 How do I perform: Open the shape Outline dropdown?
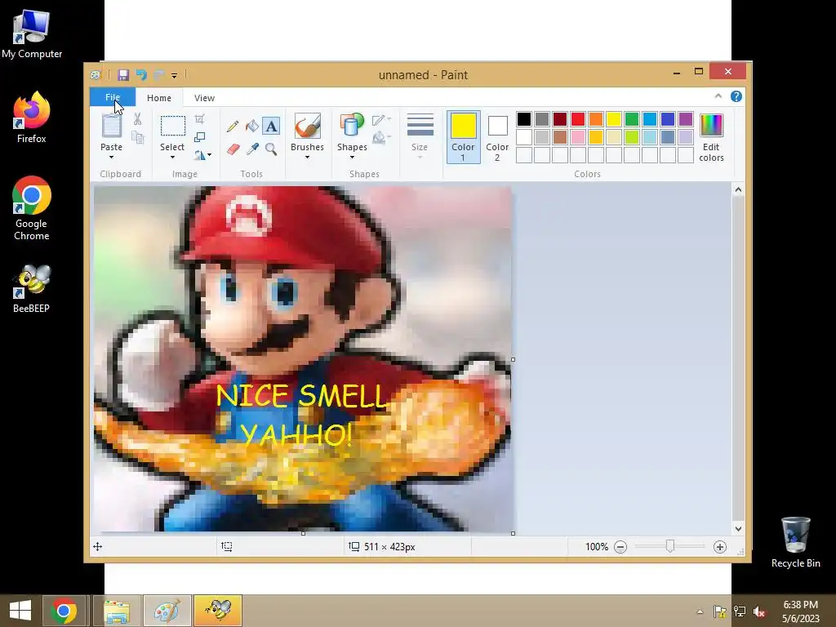pyautogui.click(x=382, y=120)
